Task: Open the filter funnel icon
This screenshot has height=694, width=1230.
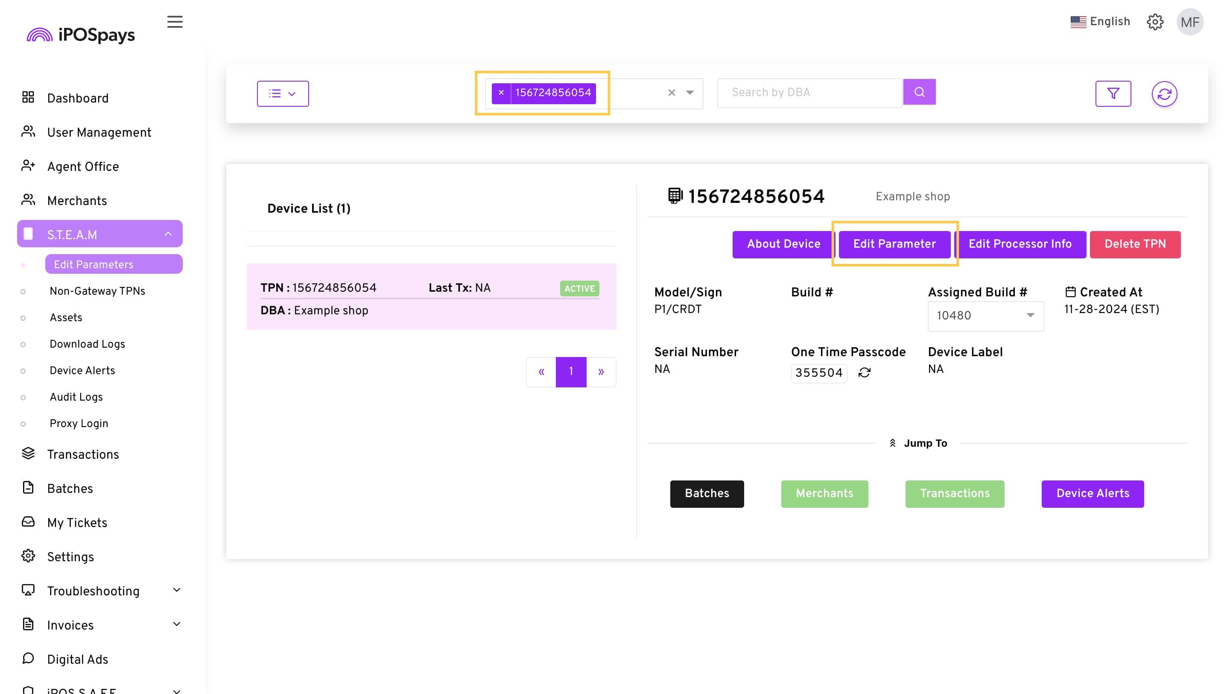Action: (1113, 94)
